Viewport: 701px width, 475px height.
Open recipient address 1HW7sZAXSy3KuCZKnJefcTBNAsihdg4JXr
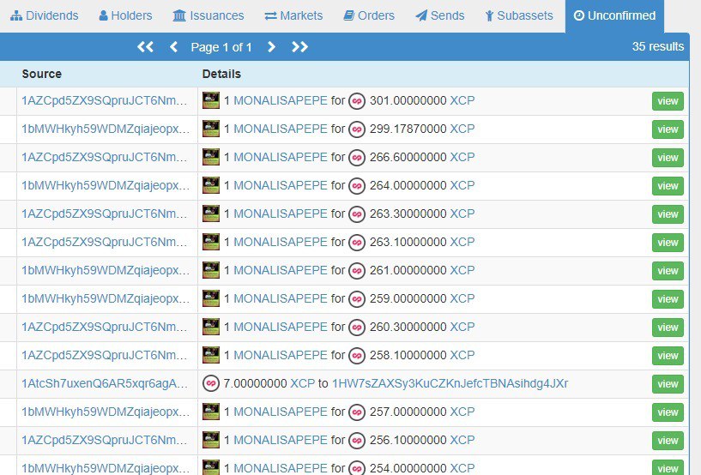[450, 383]
